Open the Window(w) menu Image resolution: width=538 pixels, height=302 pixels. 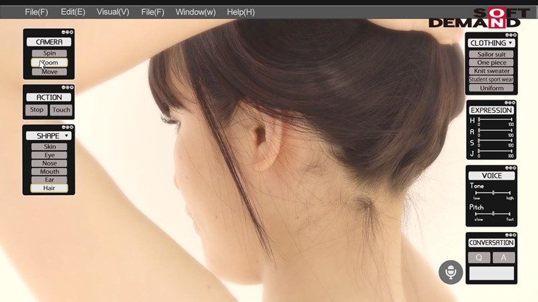coord(196,12)
